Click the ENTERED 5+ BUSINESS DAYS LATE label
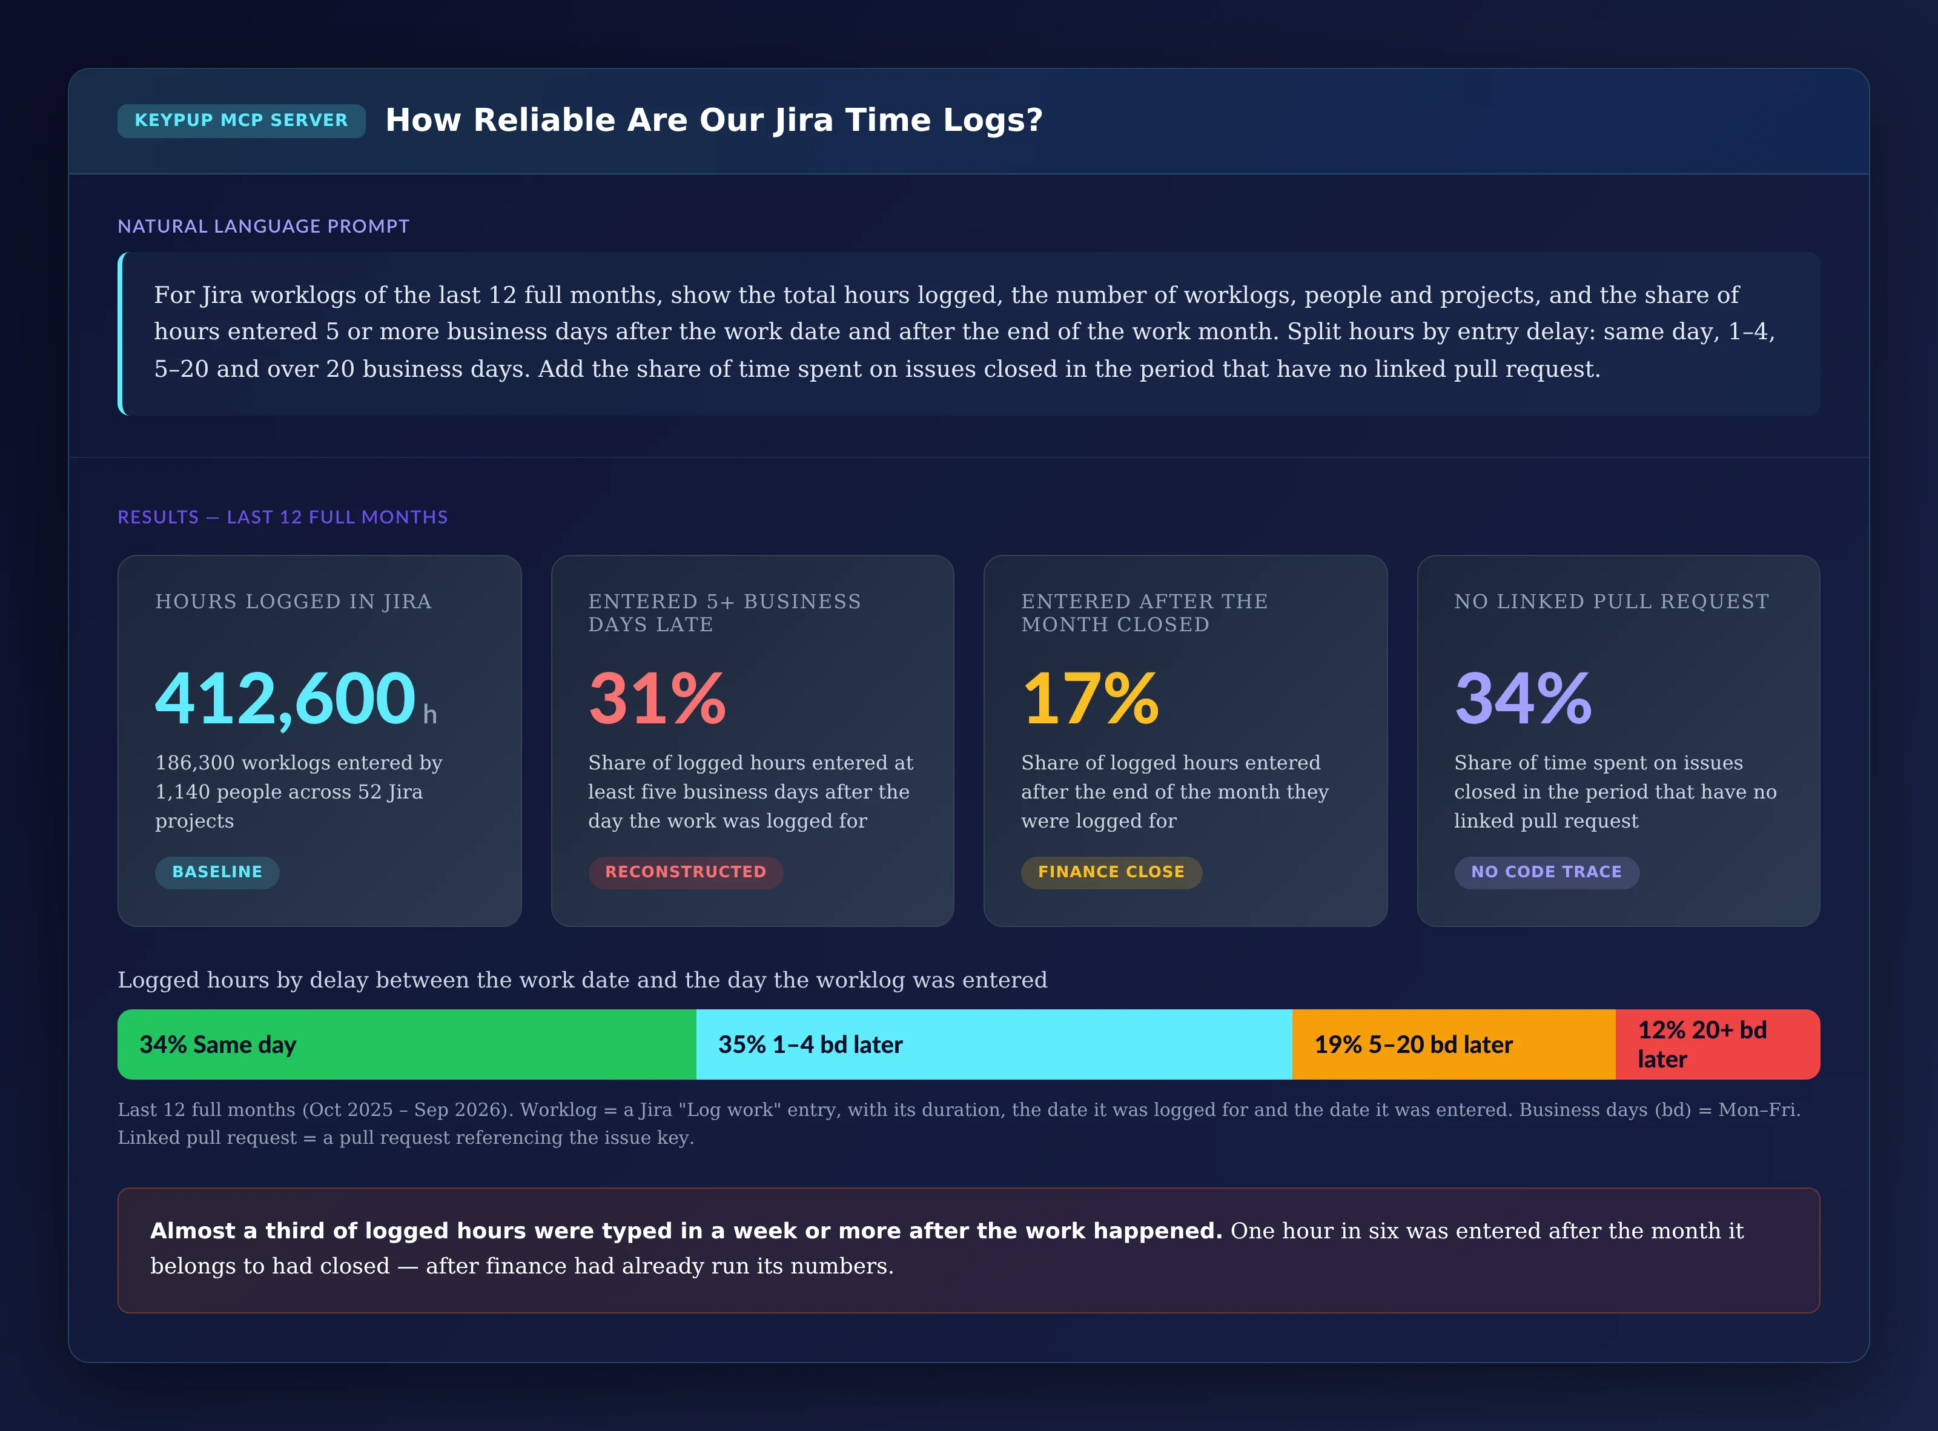 (724, 613)
